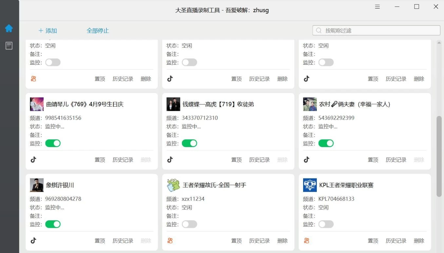This screenshot has height=253, width=444.
Task: Pin 农村俩夫妻 card with 置顶
Action: click(373, 160)
